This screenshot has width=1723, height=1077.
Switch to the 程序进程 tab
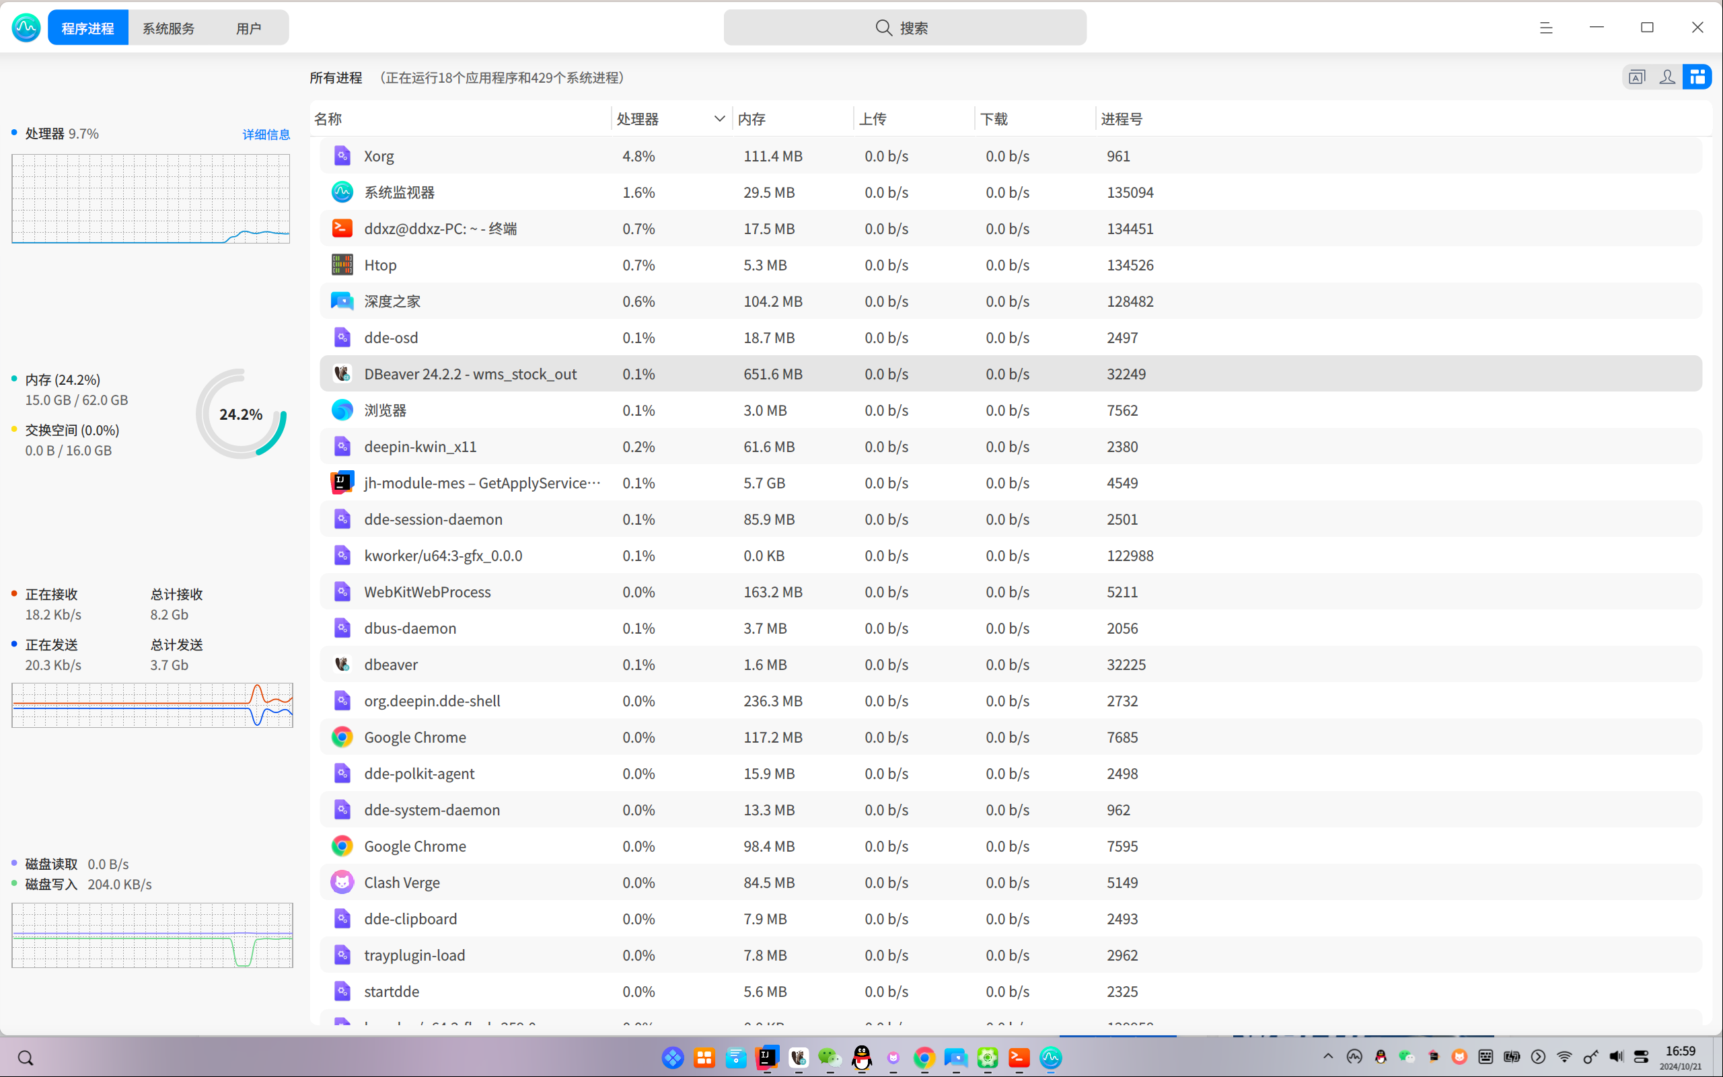[87, 28]
